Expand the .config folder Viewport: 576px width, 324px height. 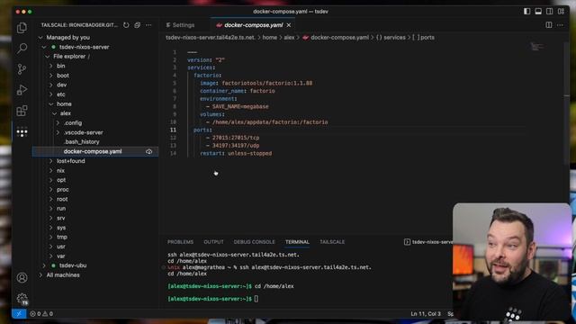pyautogui.click(x=58, y=123)
